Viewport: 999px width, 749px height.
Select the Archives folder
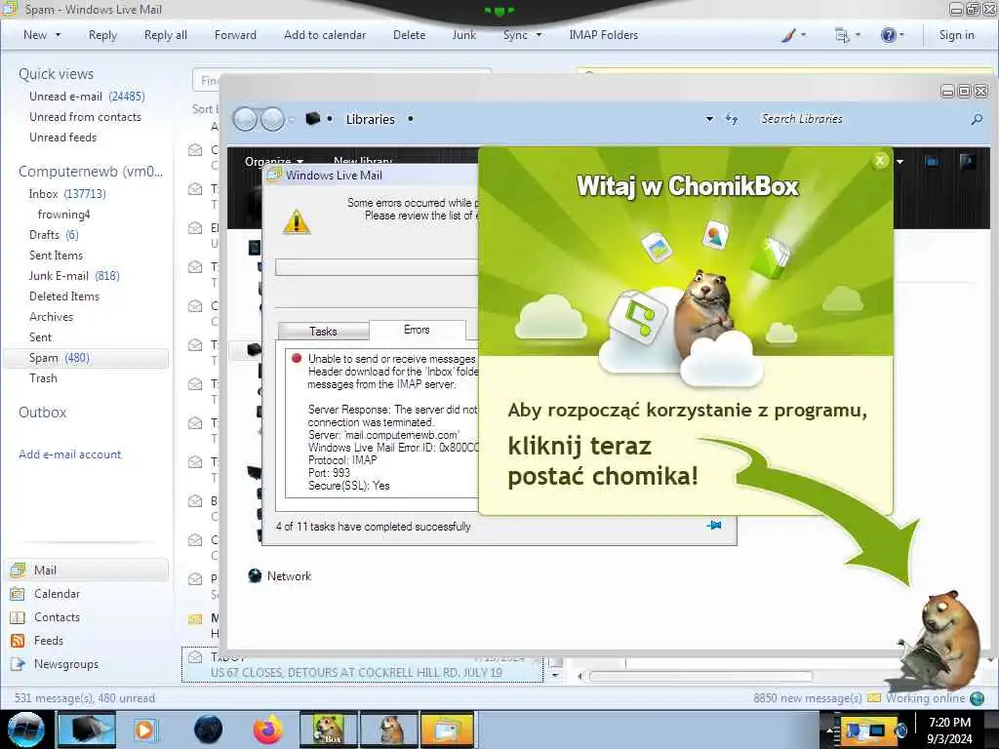[x=51, y=317]
